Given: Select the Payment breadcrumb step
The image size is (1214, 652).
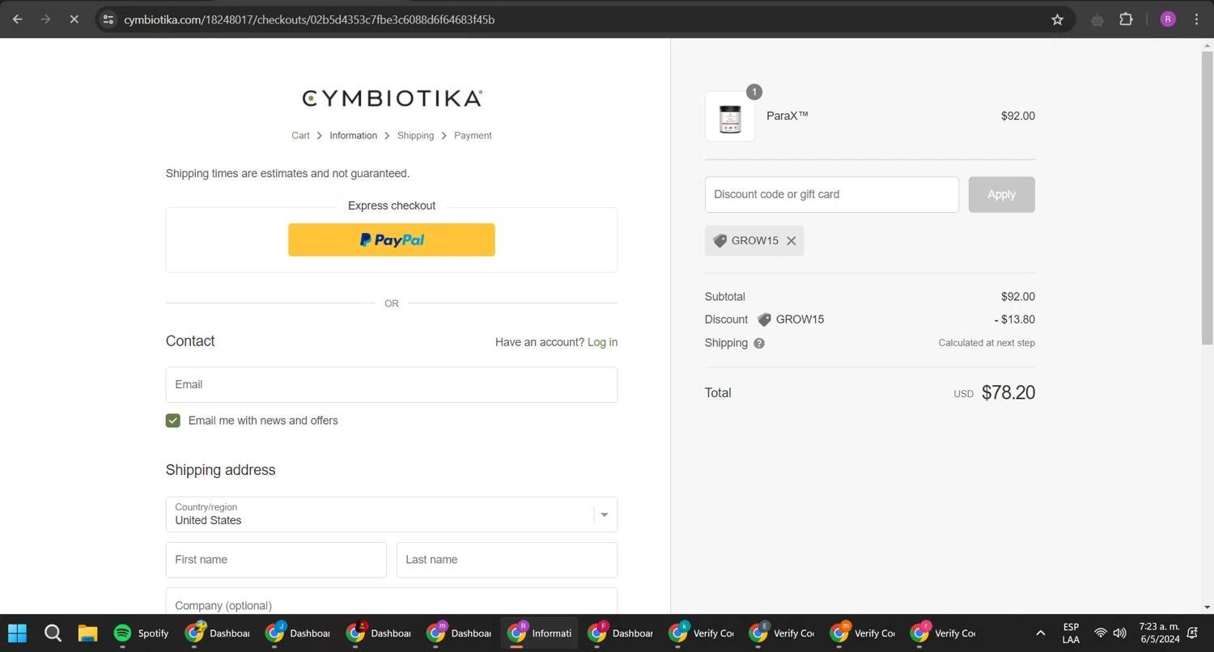Looking at the screenshot, I should point(473,136).
